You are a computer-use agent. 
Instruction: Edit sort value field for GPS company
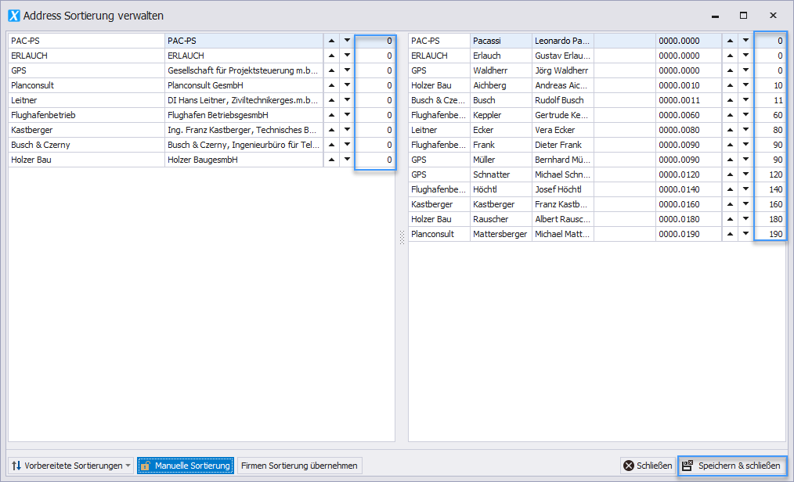[375, 70]
